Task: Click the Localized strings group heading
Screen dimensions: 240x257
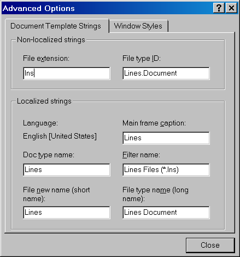Action: coord(44,101)
